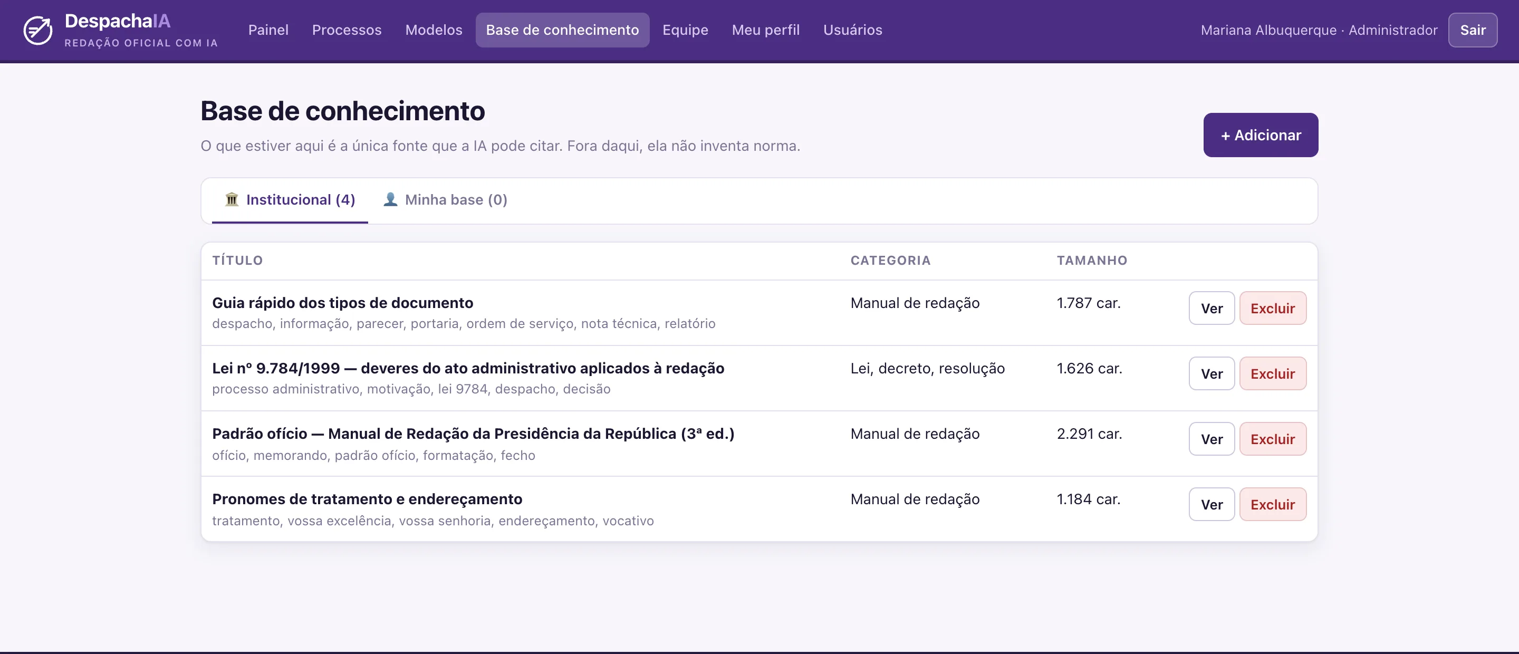View the Lei nº 9.784/1999 entry
The width and height of the screenshot is (1519, 654).
(1212, 374)
